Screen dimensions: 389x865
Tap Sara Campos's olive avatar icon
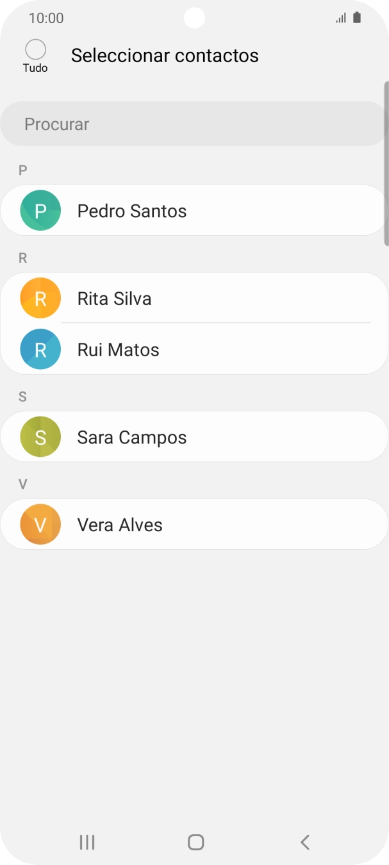(40, 436)
